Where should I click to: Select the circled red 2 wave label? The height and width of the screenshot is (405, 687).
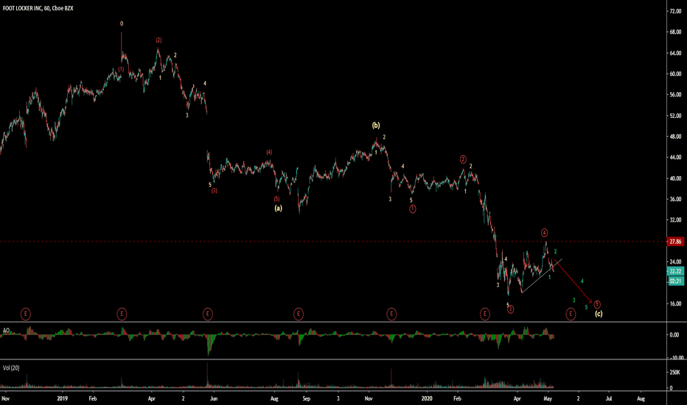[x=463, y=159]
